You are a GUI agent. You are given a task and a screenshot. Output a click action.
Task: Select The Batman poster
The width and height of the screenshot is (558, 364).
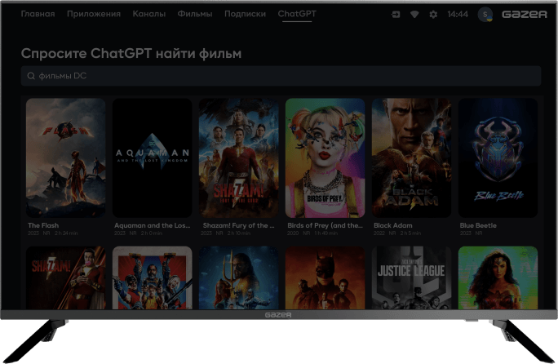[325, 277]
